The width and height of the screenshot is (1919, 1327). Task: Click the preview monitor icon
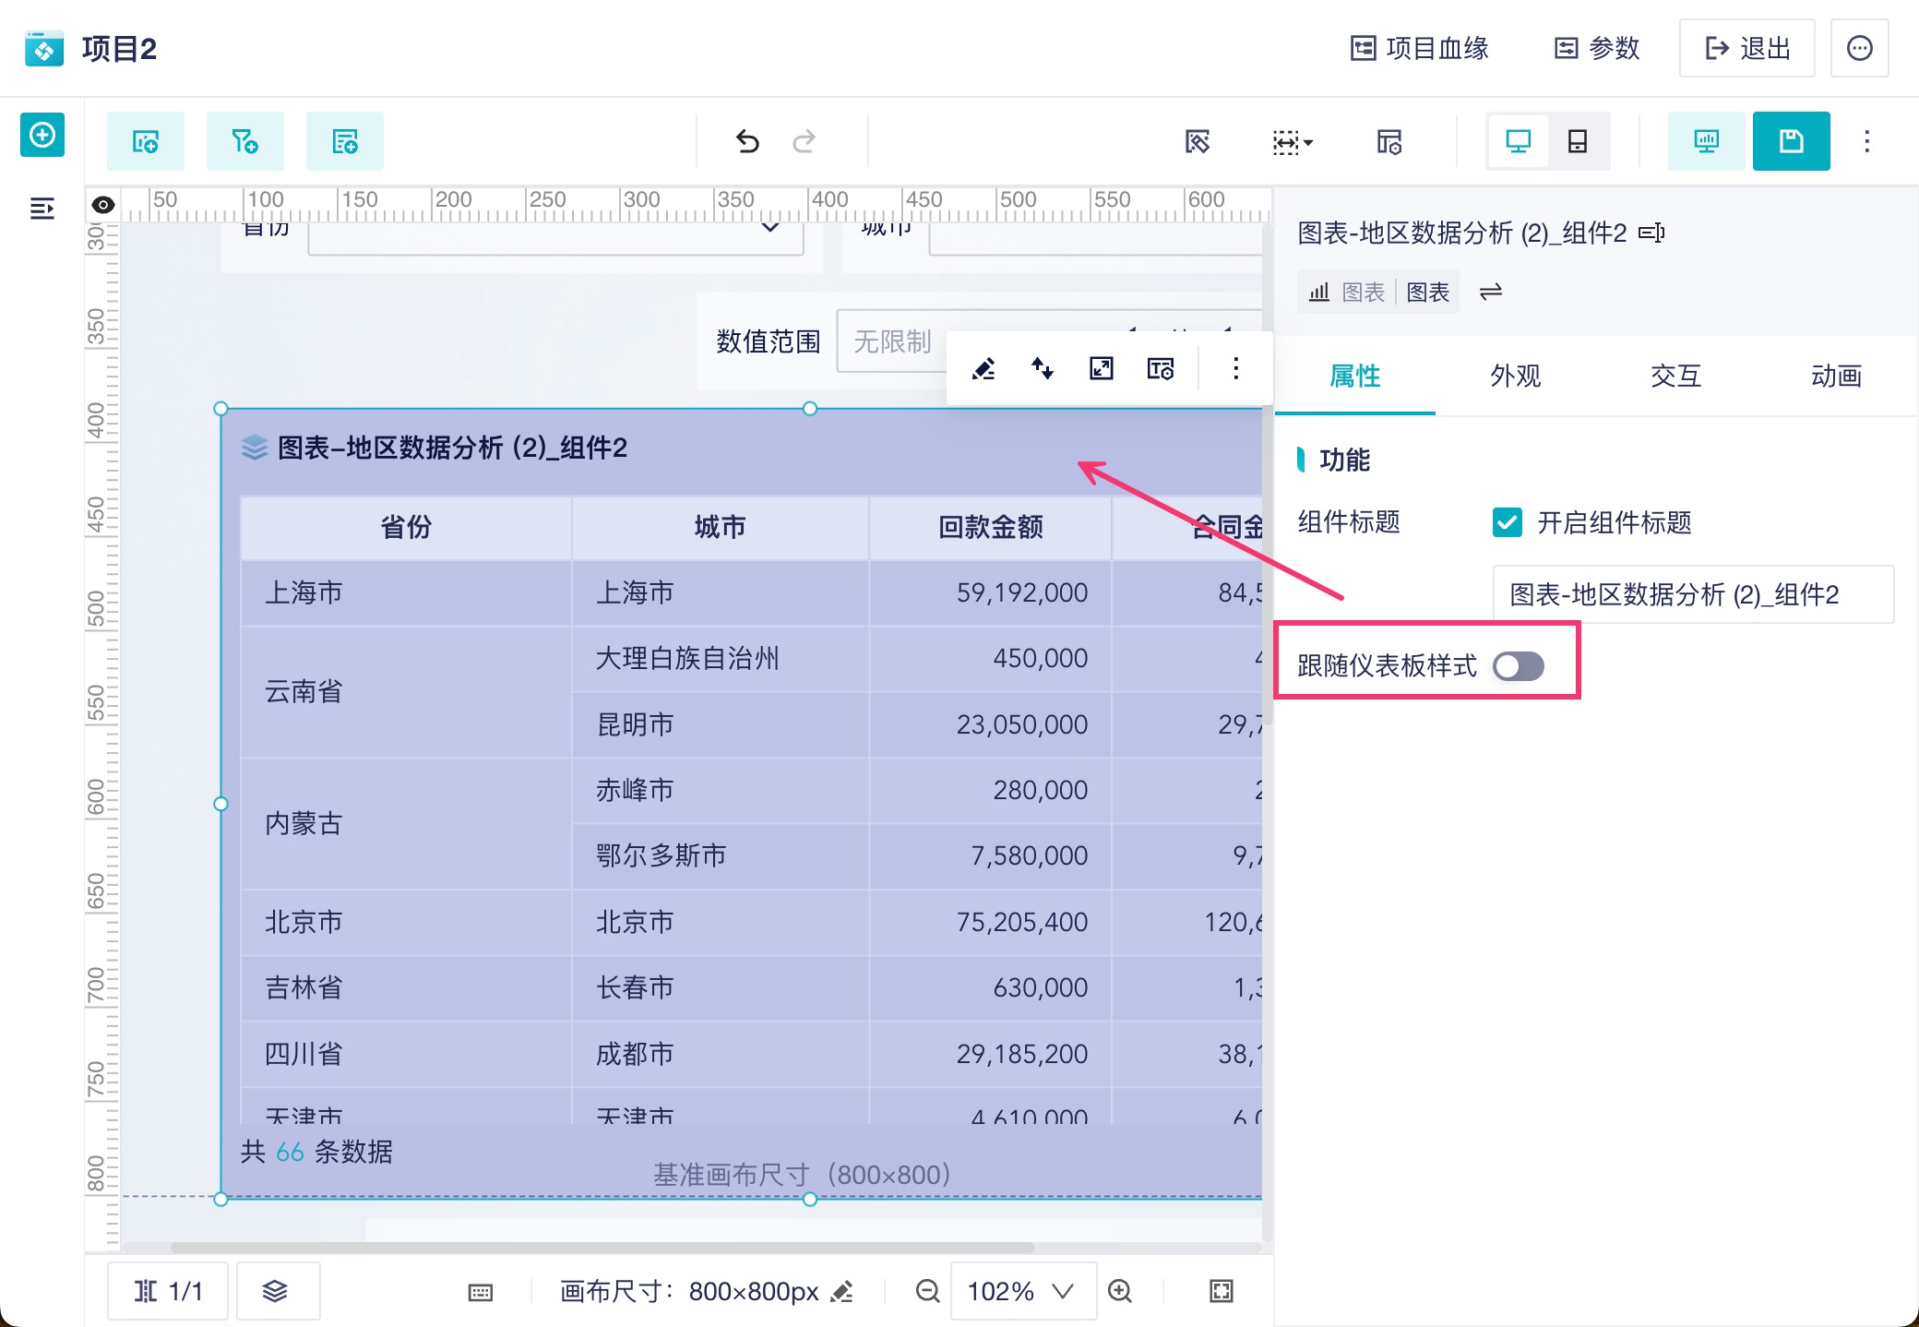pyautogui.click(x=1707, y=141)
